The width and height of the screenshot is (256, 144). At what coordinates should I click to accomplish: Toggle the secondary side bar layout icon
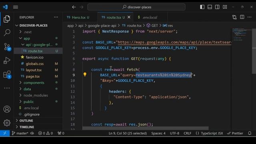[x=217, y=7]
